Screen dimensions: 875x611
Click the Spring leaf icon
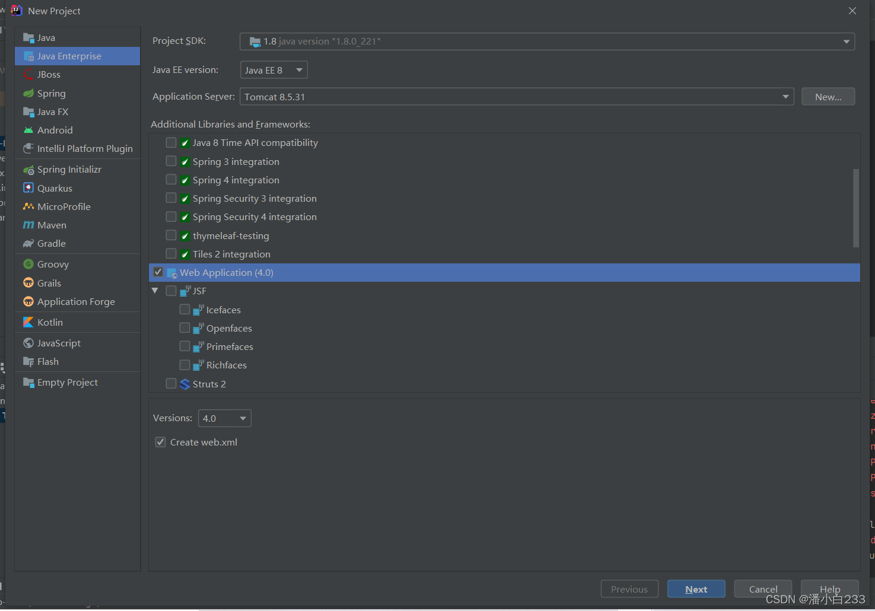click(x=28, y=94)
